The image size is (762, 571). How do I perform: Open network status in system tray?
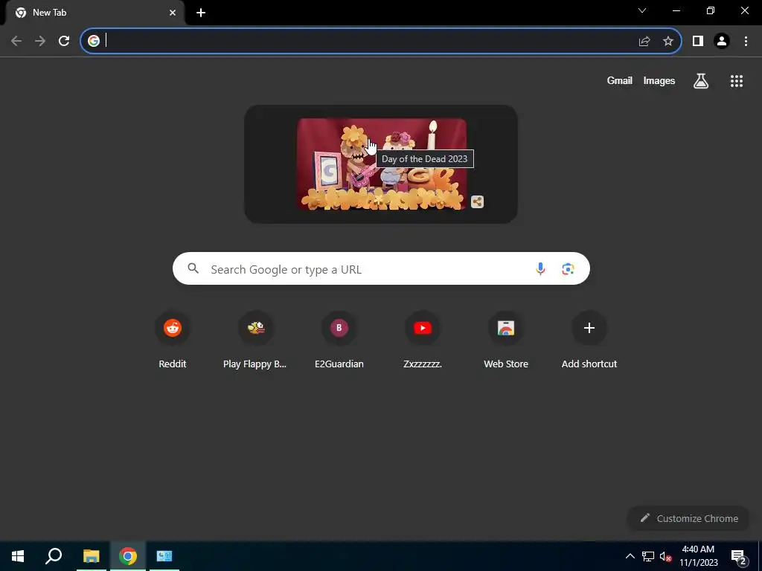[648, 556]
